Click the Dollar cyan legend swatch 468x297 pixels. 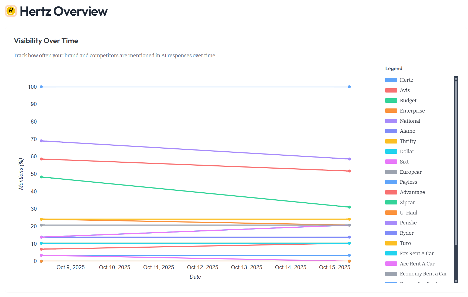[x=391, y=152]
